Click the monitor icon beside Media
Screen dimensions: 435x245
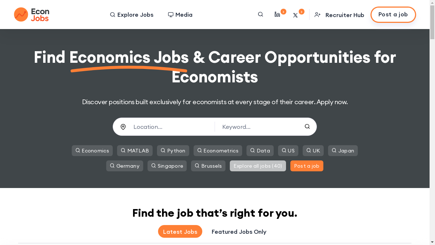pyautogui.click(x=171, y=15)
